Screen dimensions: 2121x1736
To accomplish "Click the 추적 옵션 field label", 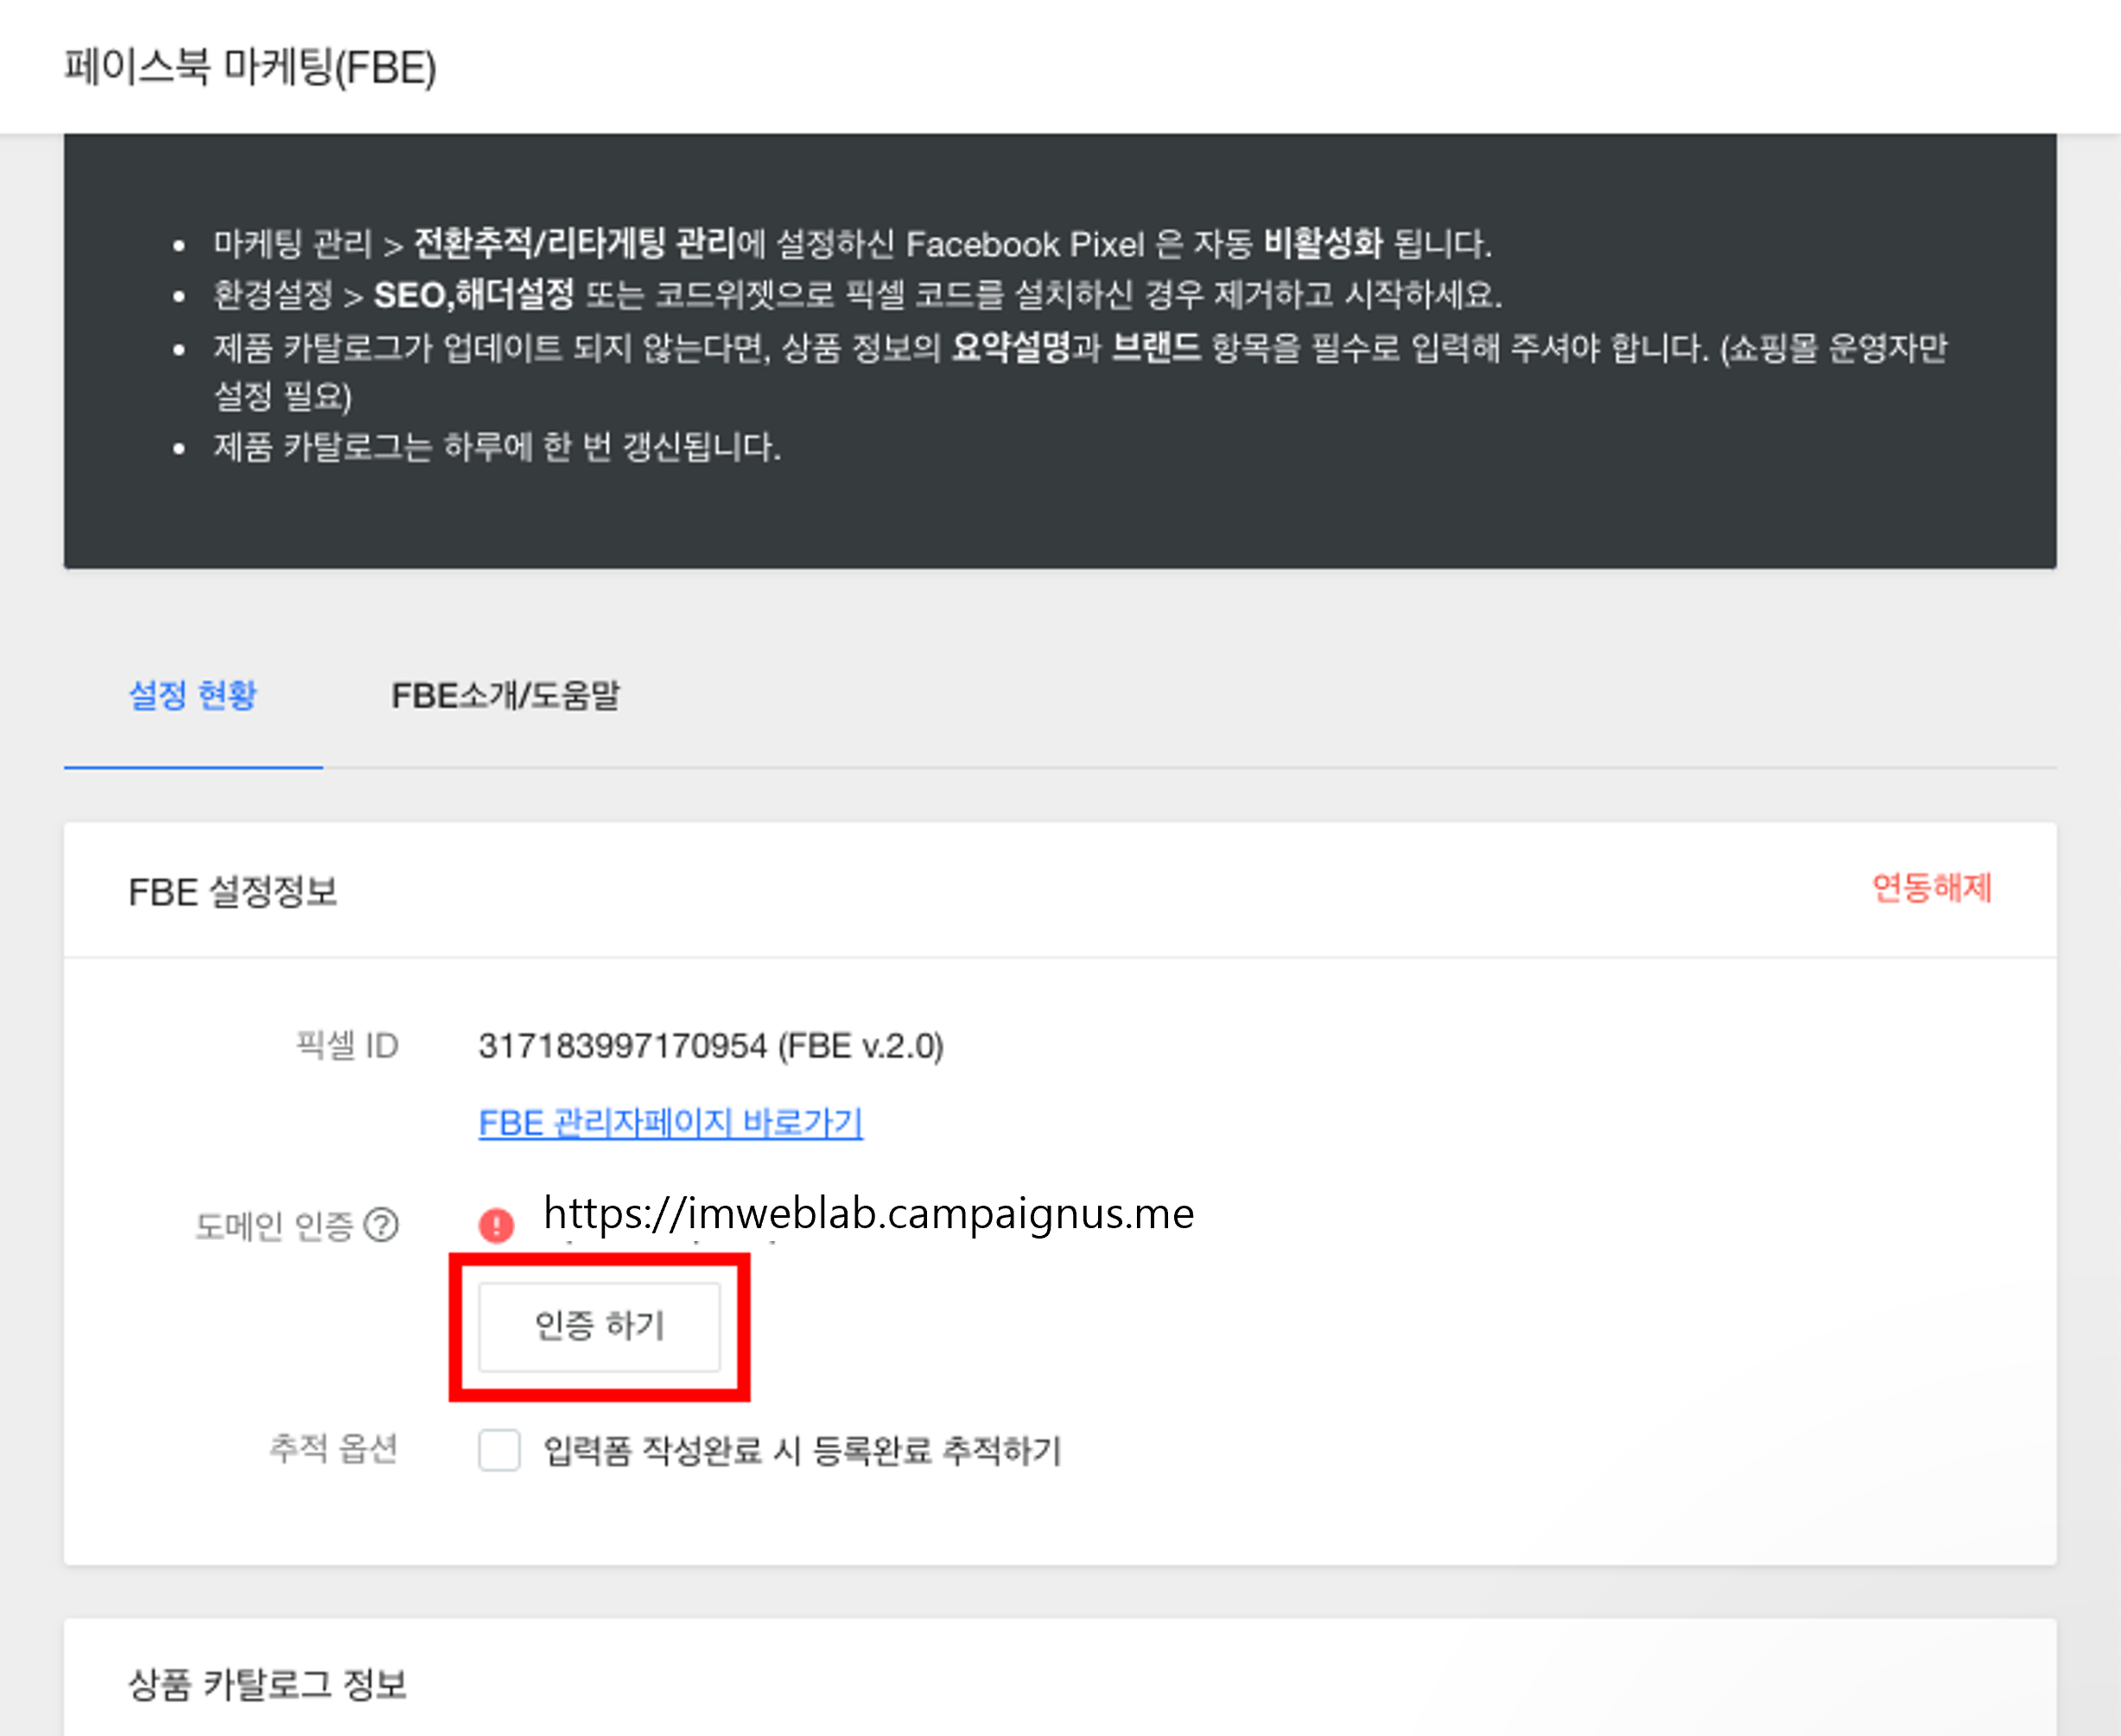I will pyautogui.click(x=333, y=1448).
